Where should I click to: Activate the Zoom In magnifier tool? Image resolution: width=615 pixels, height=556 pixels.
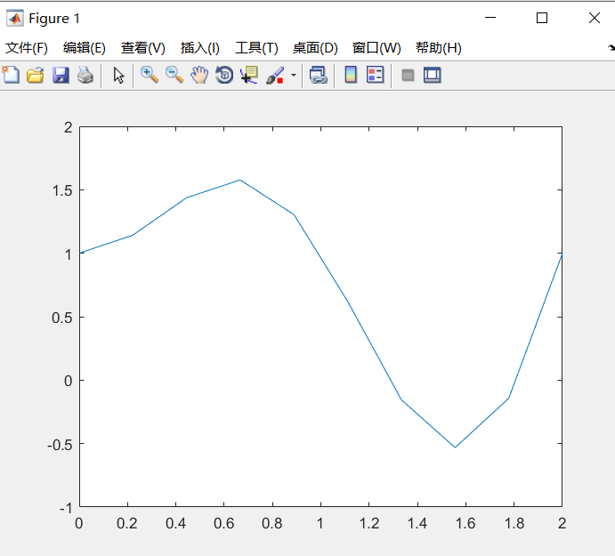(150, 75)
